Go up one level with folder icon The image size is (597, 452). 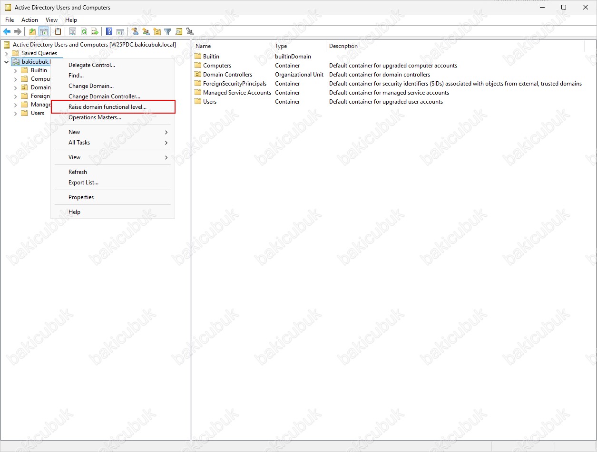32,32
